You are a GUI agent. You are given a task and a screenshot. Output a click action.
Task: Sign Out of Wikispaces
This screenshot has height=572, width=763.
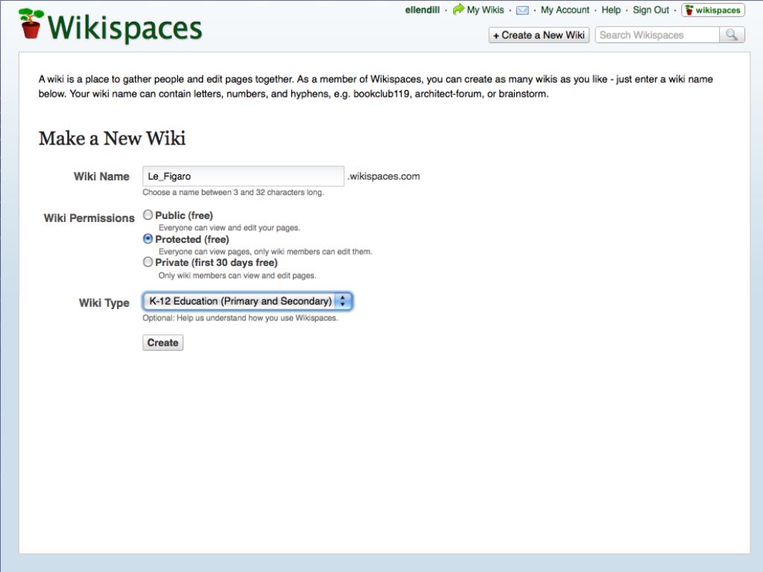click(650, 10)
